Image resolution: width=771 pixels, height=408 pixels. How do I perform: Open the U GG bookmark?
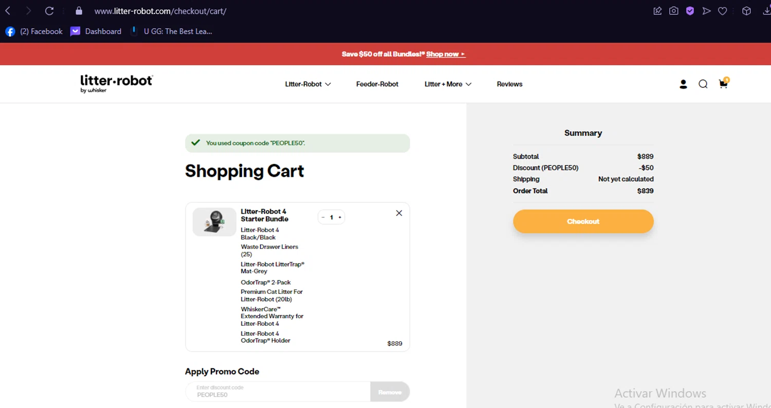(171, 31)
